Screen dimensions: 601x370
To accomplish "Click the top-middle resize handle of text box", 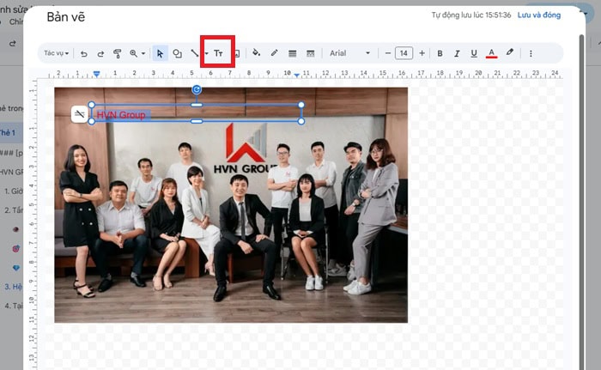I will coord(197,105).
